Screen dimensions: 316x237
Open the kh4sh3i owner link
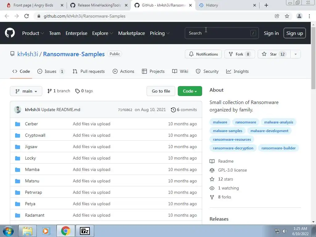(27, 54)
